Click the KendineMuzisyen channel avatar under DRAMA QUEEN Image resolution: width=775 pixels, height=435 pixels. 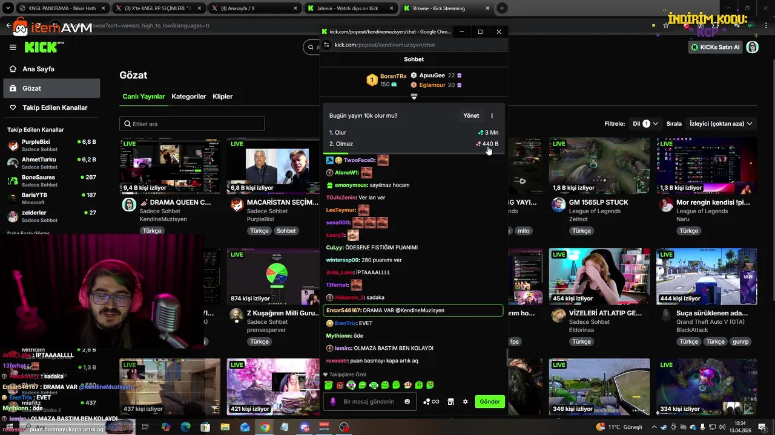(x=129, y=205)
